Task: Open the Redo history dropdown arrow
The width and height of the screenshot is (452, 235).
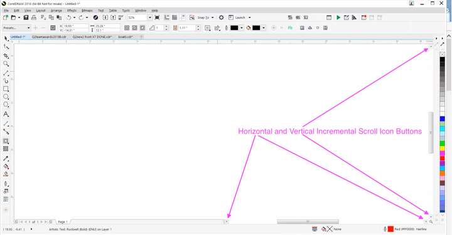Action: point(87,18)
